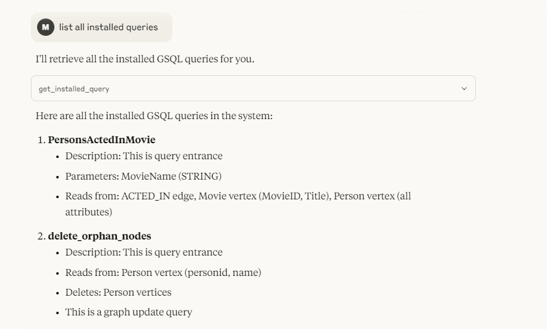Click the empty middle of the tool call box
Screen dimensions: 547x329
(x=278, y=89)
